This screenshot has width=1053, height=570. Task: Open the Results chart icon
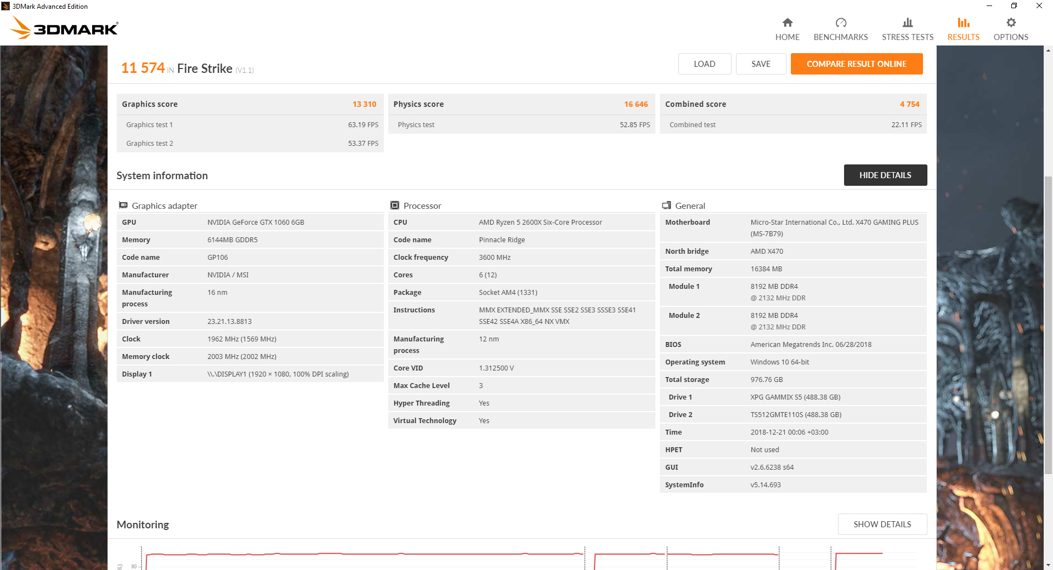click(964, 22)
